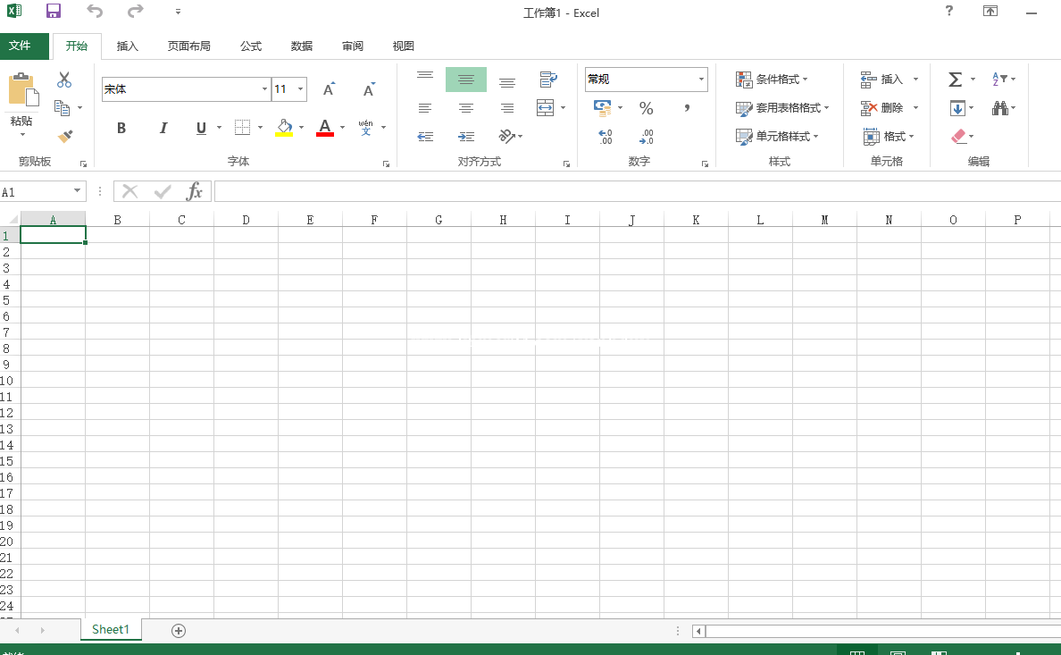Click the Percent Style icon
Screen dimensions: 1061x655
click(x=647, y=108)
